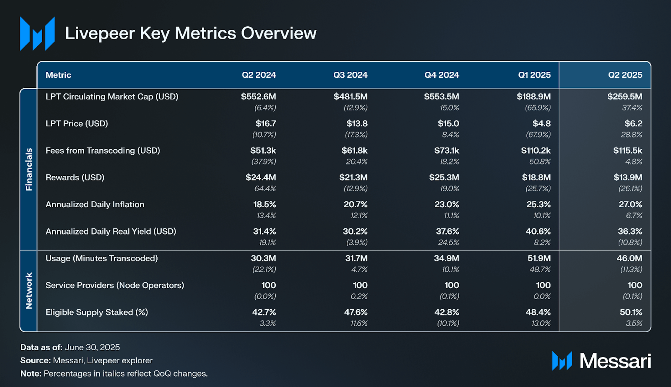Click the '36.3%' real yield value
This screenshot has width=671, height=387.
coord(630,231)
